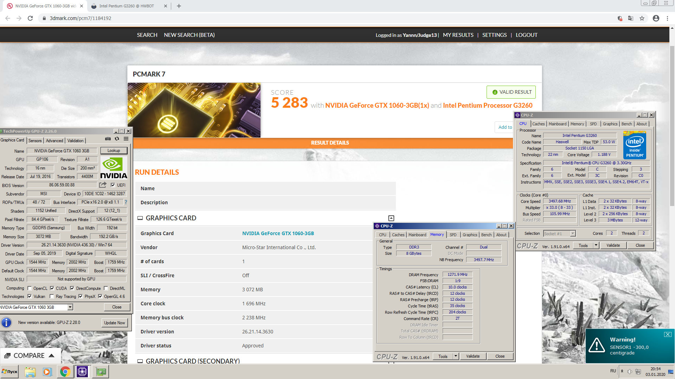Click LOGOUT in the site header
Viewport: 675px width, 379px height.
pos(526,35)
